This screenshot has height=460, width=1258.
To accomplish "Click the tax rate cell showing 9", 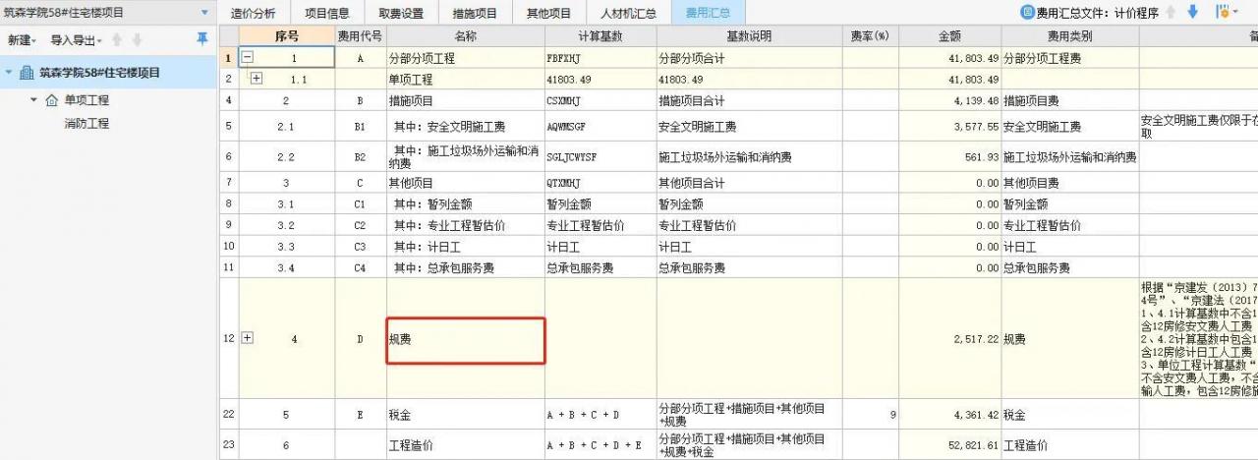I will 870,415.
